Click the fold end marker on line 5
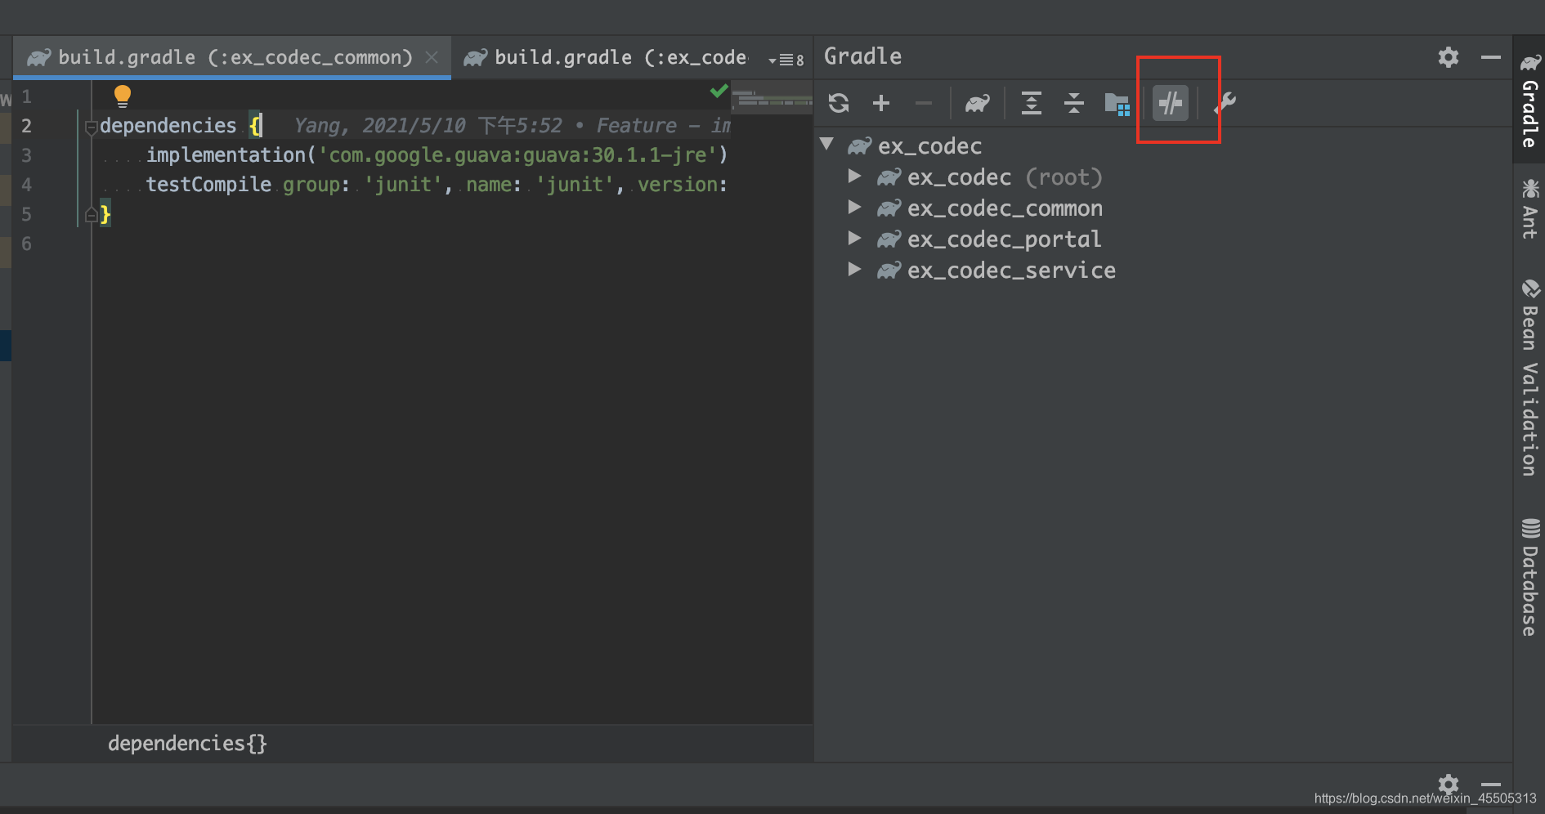The width and height of the screenshot is (1545, 814). click(x=92, y=215)
